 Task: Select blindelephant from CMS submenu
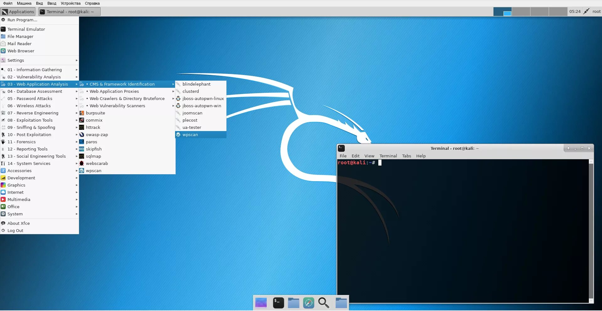[x=201, y=84]
